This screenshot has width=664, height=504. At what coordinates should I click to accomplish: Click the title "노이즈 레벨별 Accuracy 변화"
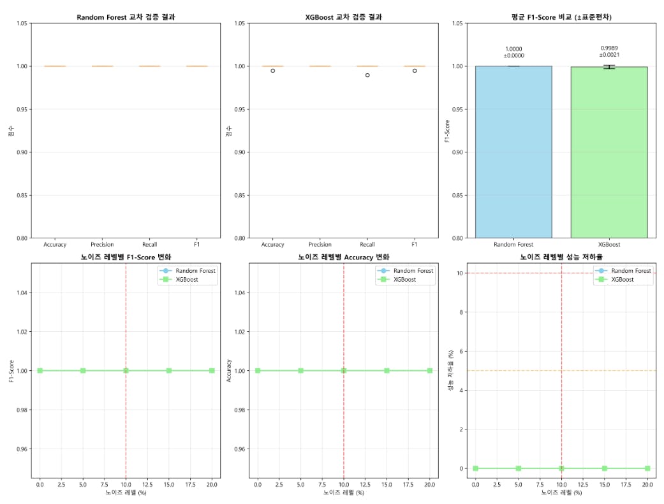click(x=343, y=257)
